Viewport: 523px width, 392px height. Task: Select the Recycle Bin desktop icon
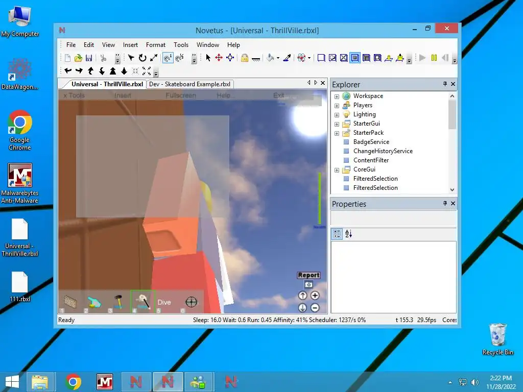click(497, 339)
